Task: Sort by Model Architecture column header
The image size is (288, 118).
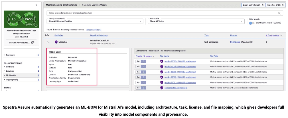Action: point(99,35)
